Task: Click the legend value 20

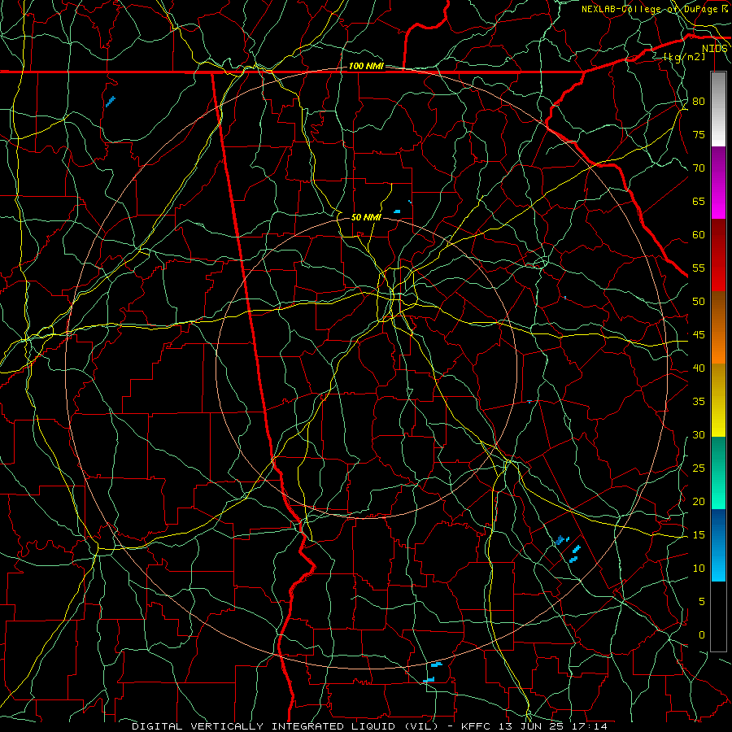Action: [699, 501]
